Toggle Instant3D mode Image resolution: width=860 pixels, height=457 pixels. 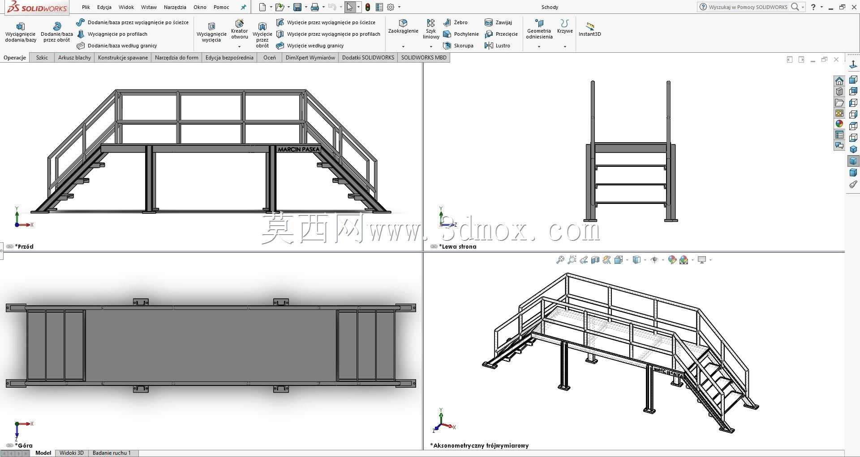[x=590, y=30]
